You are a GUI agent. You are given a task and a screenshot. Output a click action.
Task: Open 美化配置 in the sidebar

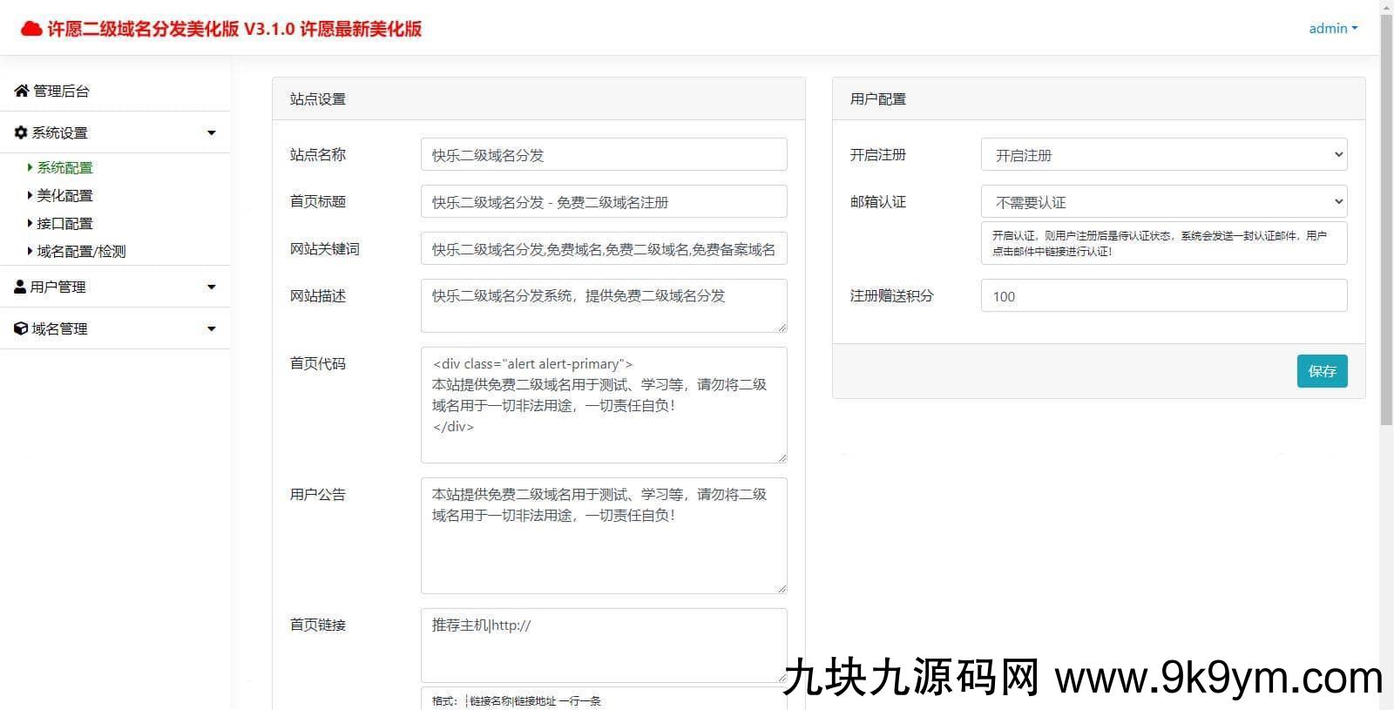coord(64,195)
